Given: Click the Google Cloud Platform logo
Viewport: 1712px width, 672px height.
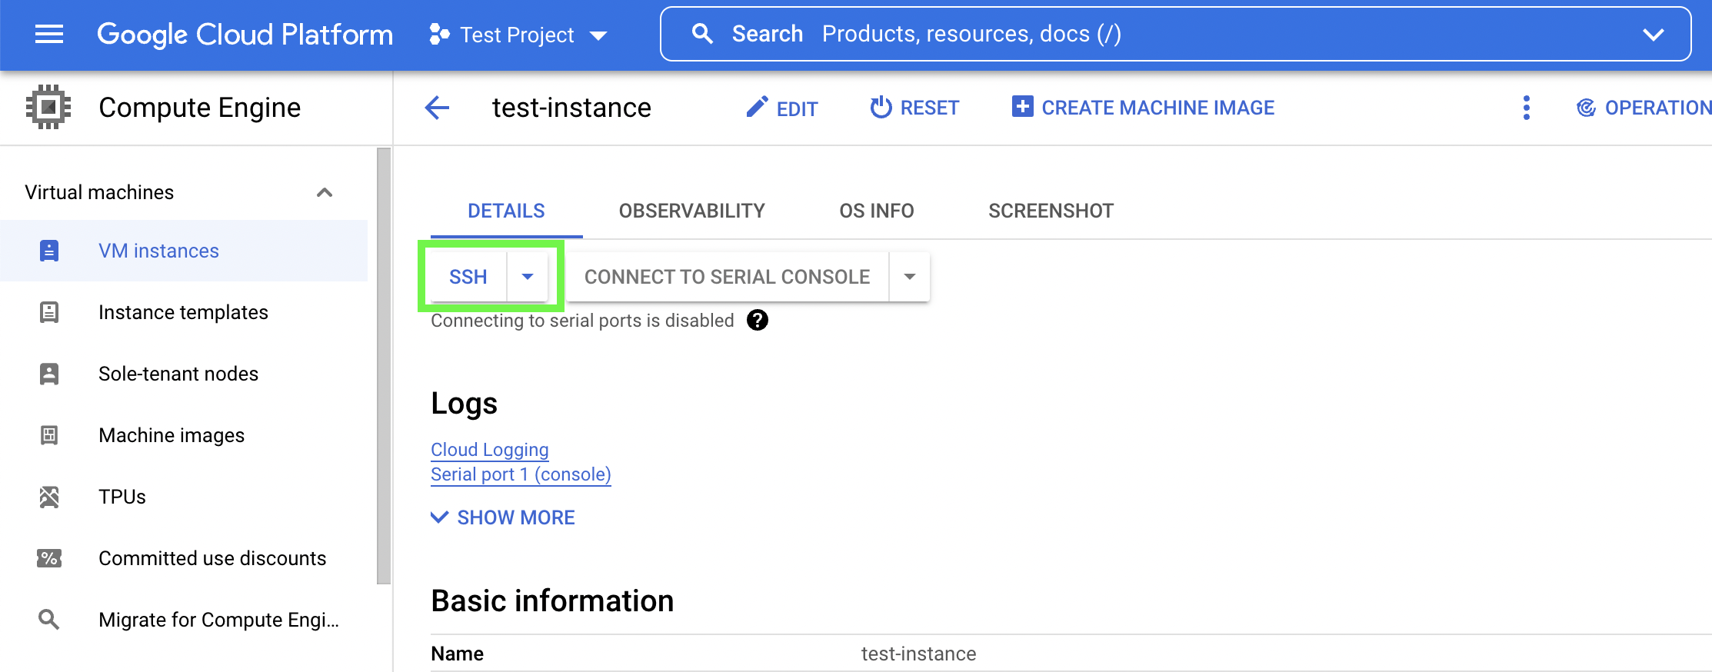Looking at the screenshot, I should tap(245, 34).
